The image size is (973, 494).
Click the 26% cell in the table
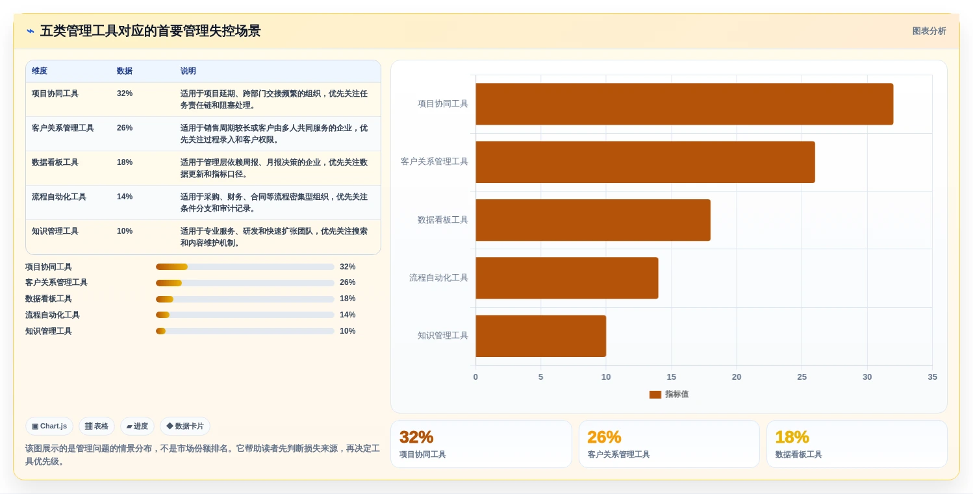tap(125, 128)
